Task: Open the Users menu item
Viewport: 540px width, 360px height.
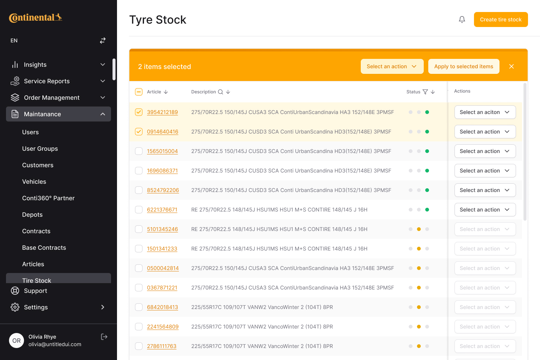Action: [x=30, y=132]
